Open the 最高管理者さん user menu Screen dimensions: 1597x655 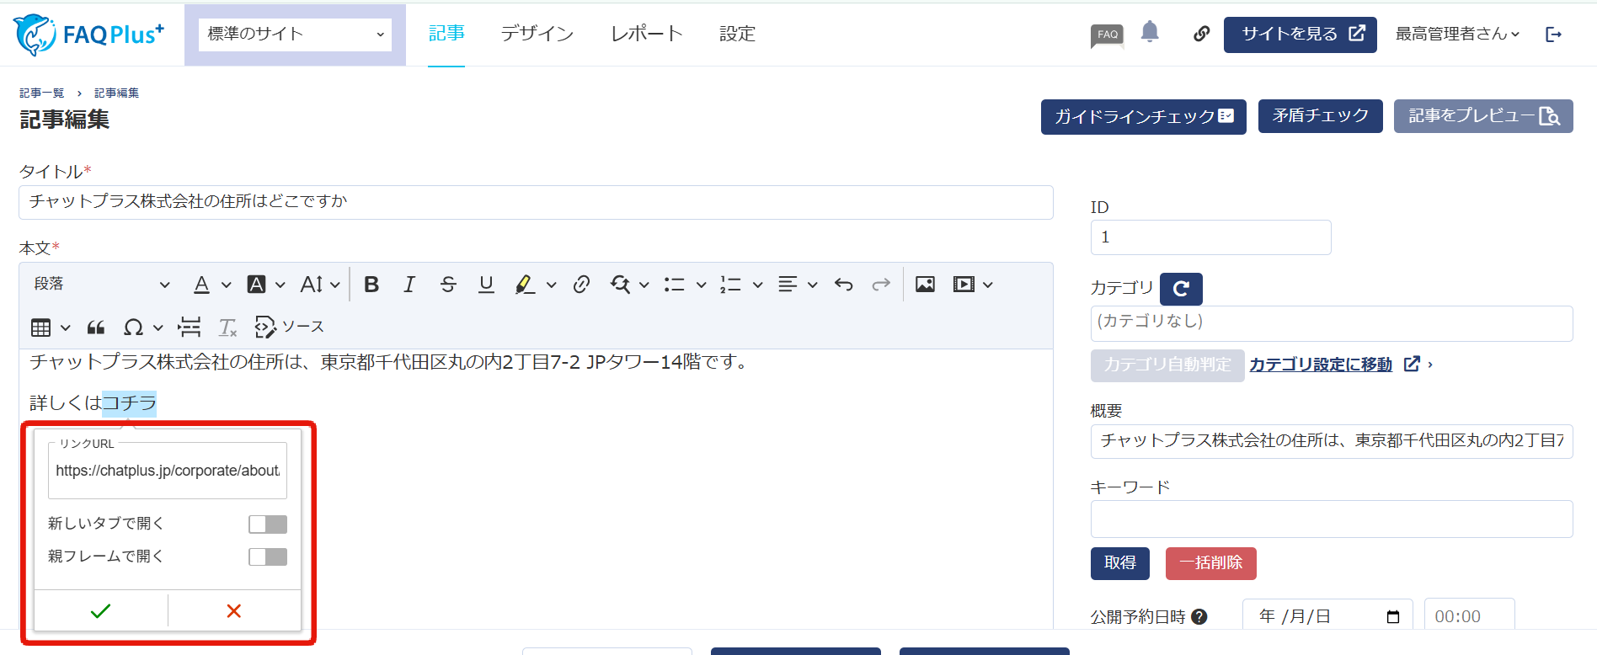click(1457, 34)
